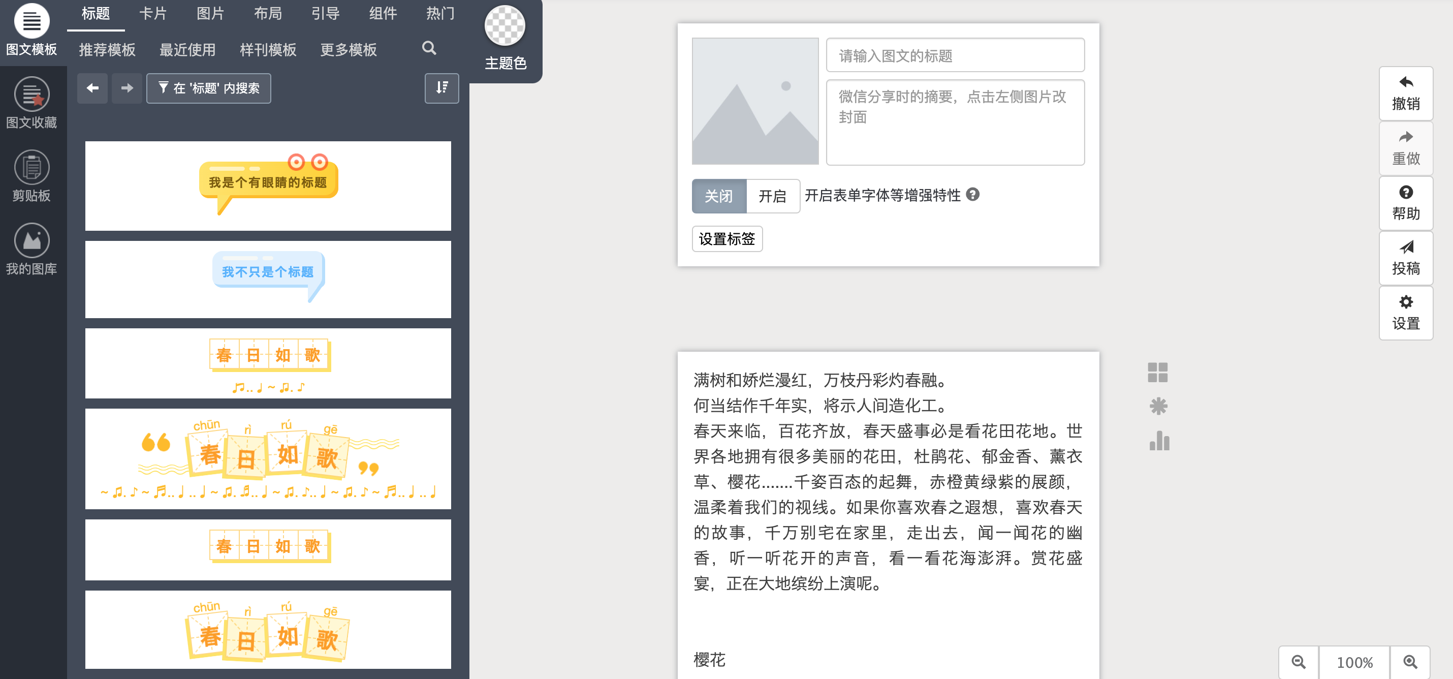Click the article title input field
The height and width of the screenshot is (679, 1453).
tap(955, 55)
